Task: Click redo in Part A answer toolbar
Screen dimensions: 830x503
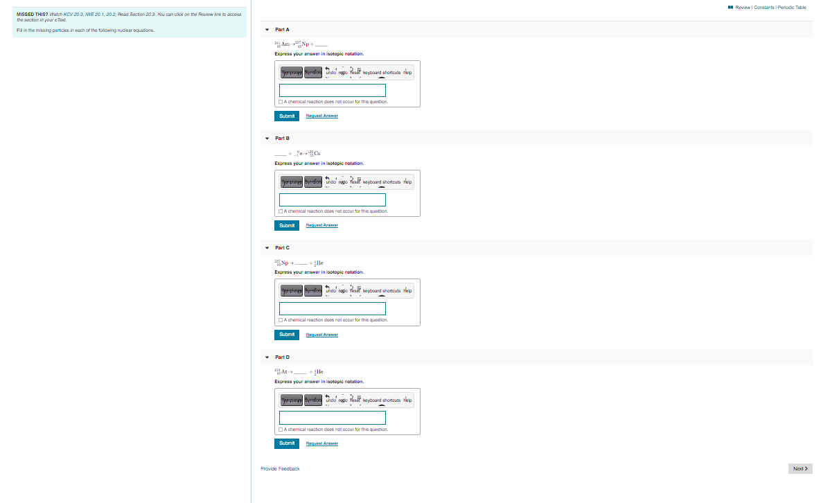Action: tap(343, 73)
